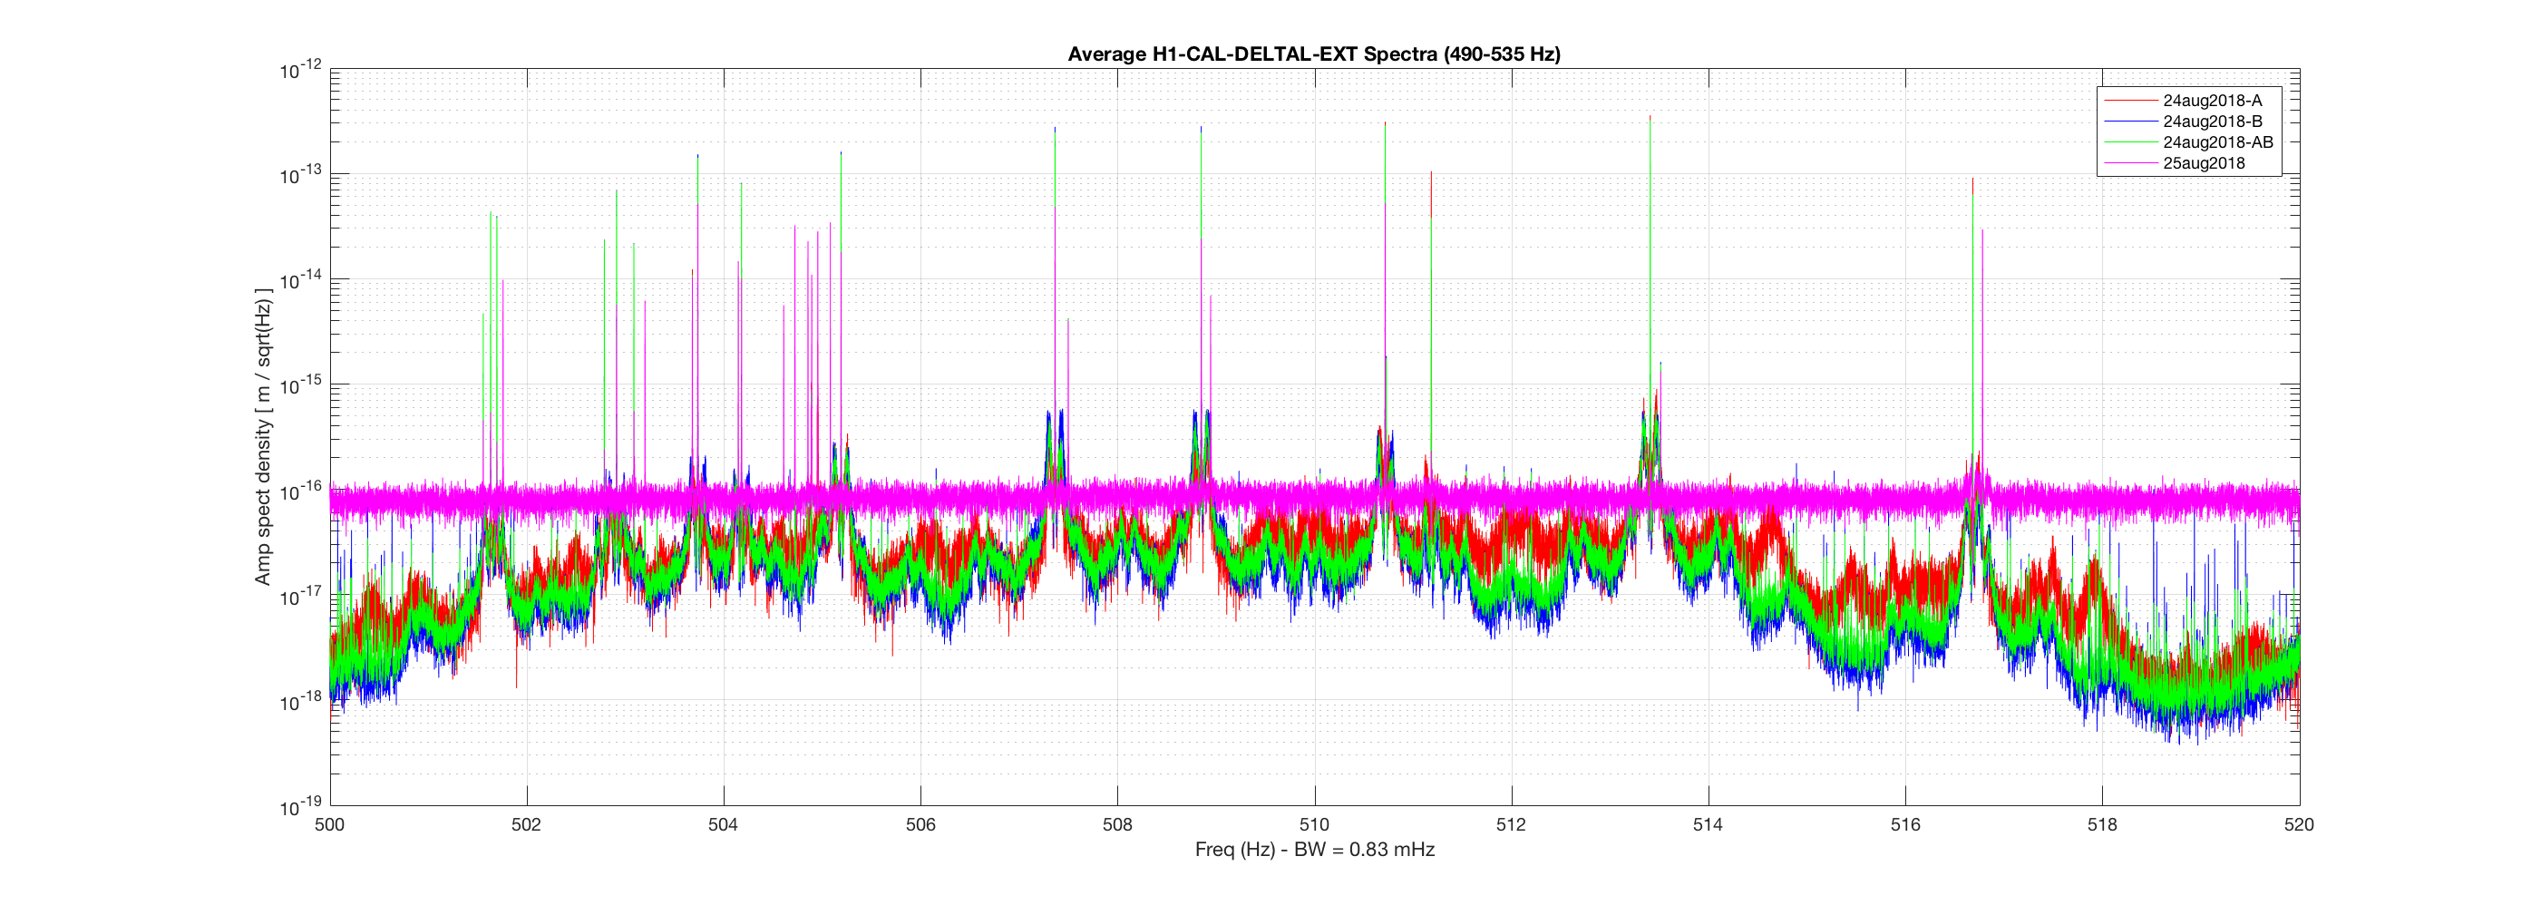Click x-axis tick label "512"
The image size is (2541, 905).
1511,824
